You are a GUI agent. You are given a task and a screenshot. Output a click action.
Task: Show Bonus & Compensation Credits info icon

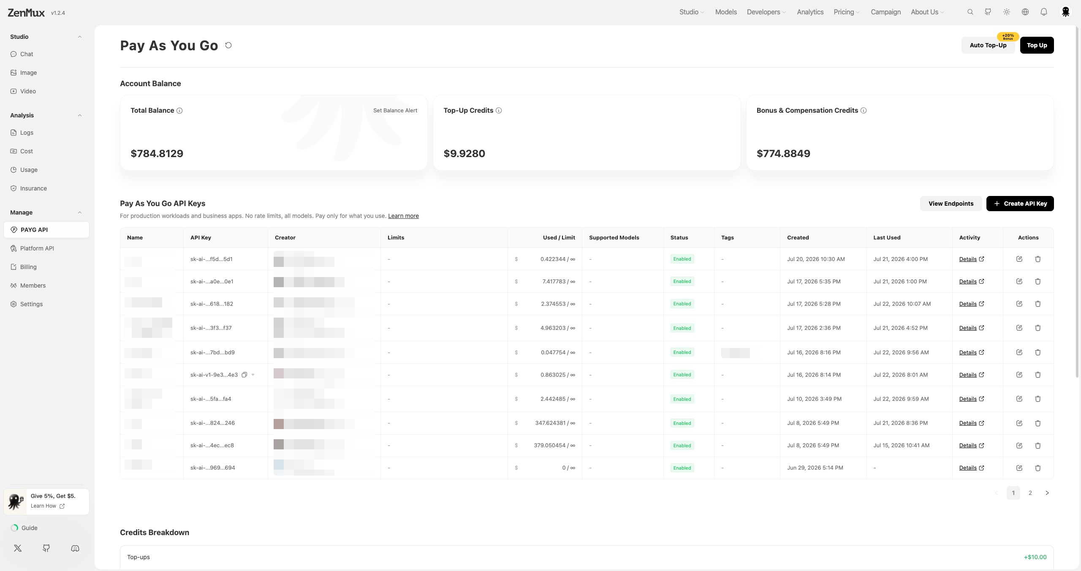[x=864, y=111]
